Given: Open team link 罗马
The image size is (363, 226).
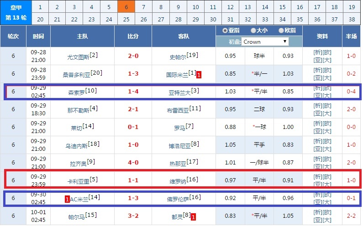Looking at the screenshot, I should pos(179,128).
